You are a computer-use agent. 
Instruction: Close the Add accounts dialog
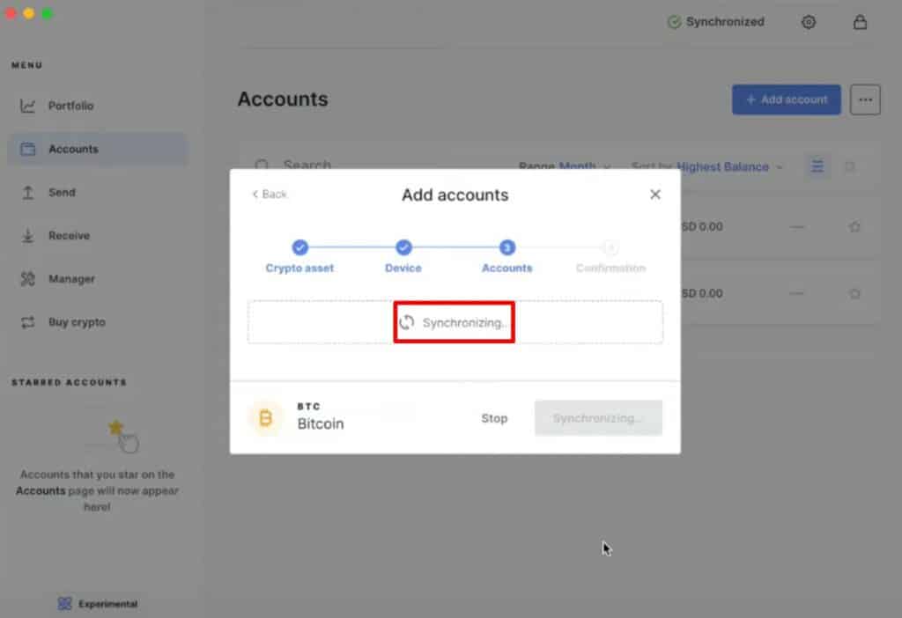point(654,195)
